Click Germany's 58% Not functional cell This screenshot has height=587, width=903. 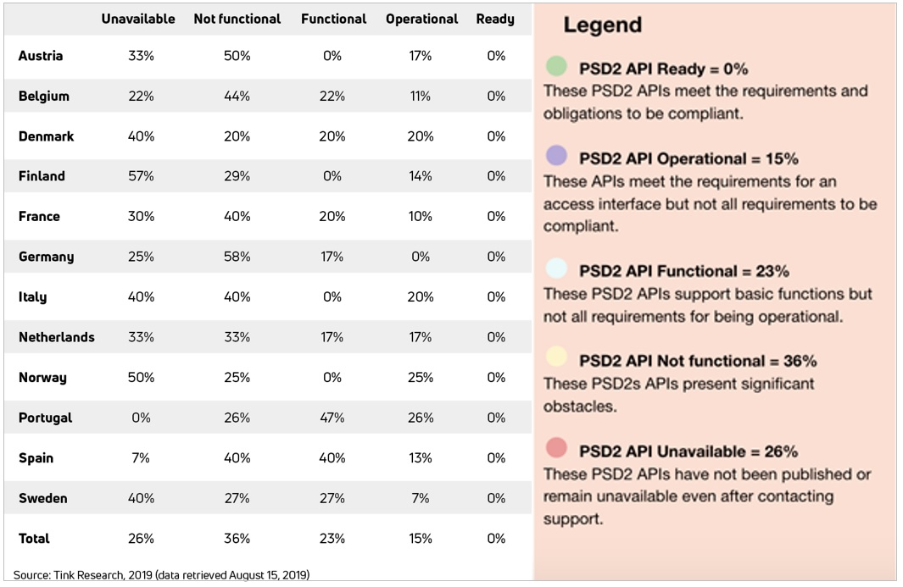[237, 257]
